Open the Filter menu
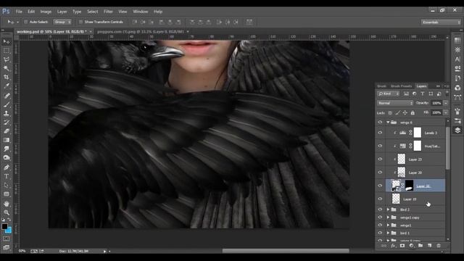 (108, 12)
